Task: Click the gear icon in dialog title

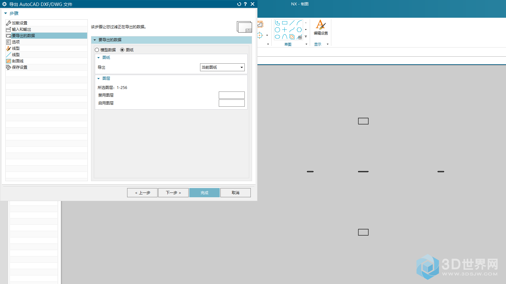Action: [x=4, y=4]
